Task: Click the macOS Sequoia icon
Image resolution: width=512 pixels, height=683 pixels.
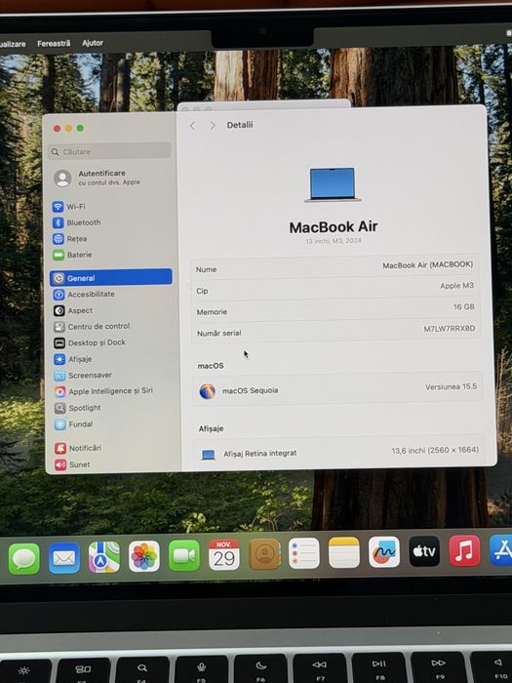Action: [207, 391]
